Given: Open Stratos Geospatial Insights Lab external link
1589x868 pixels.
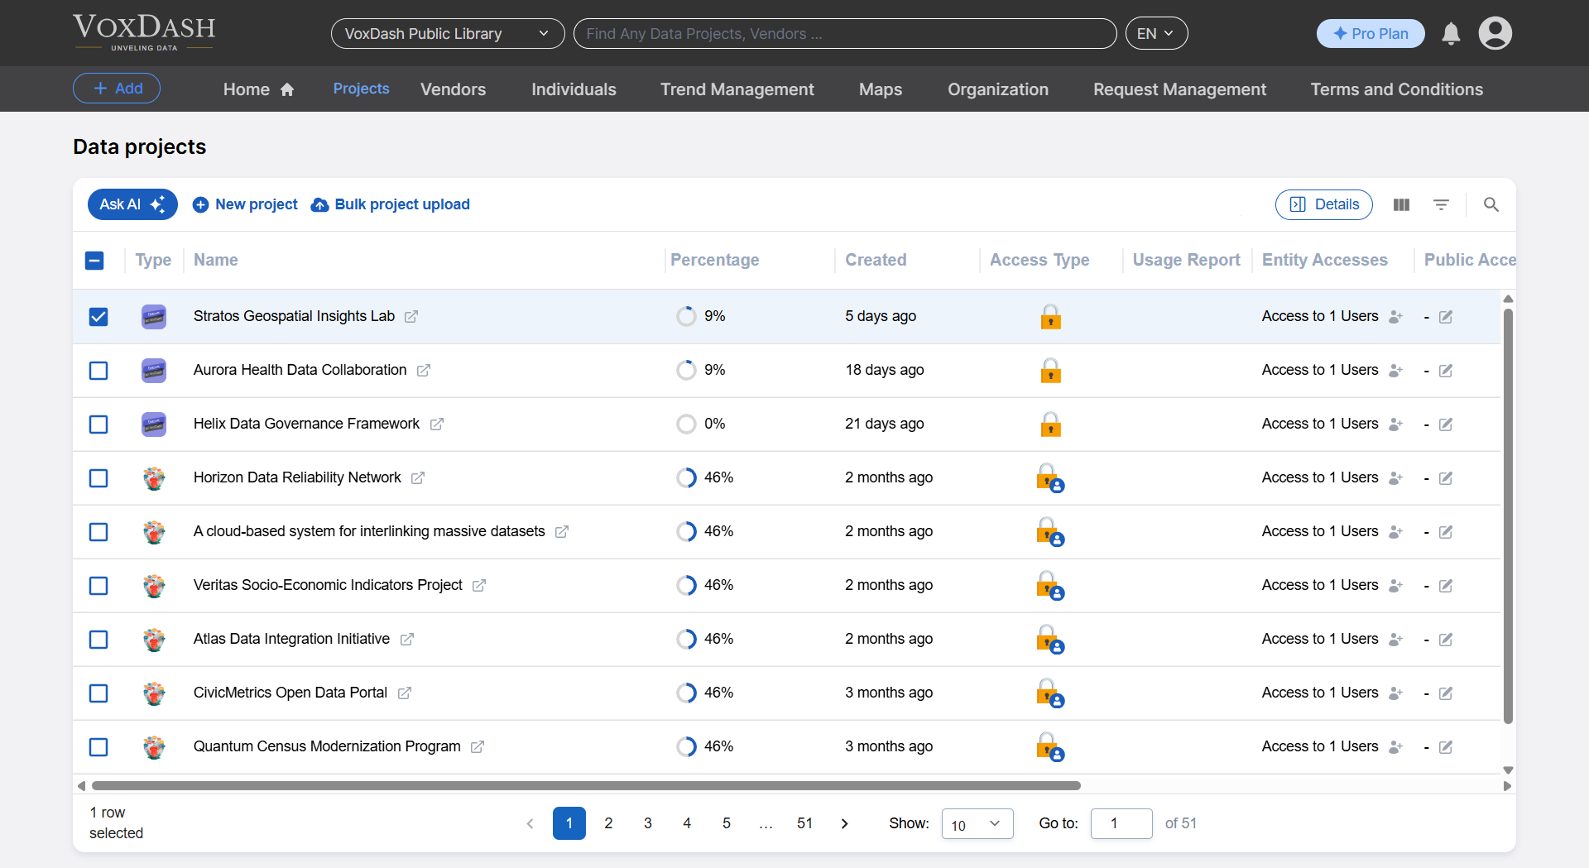Looking at the screenshot, I should 411,317.
